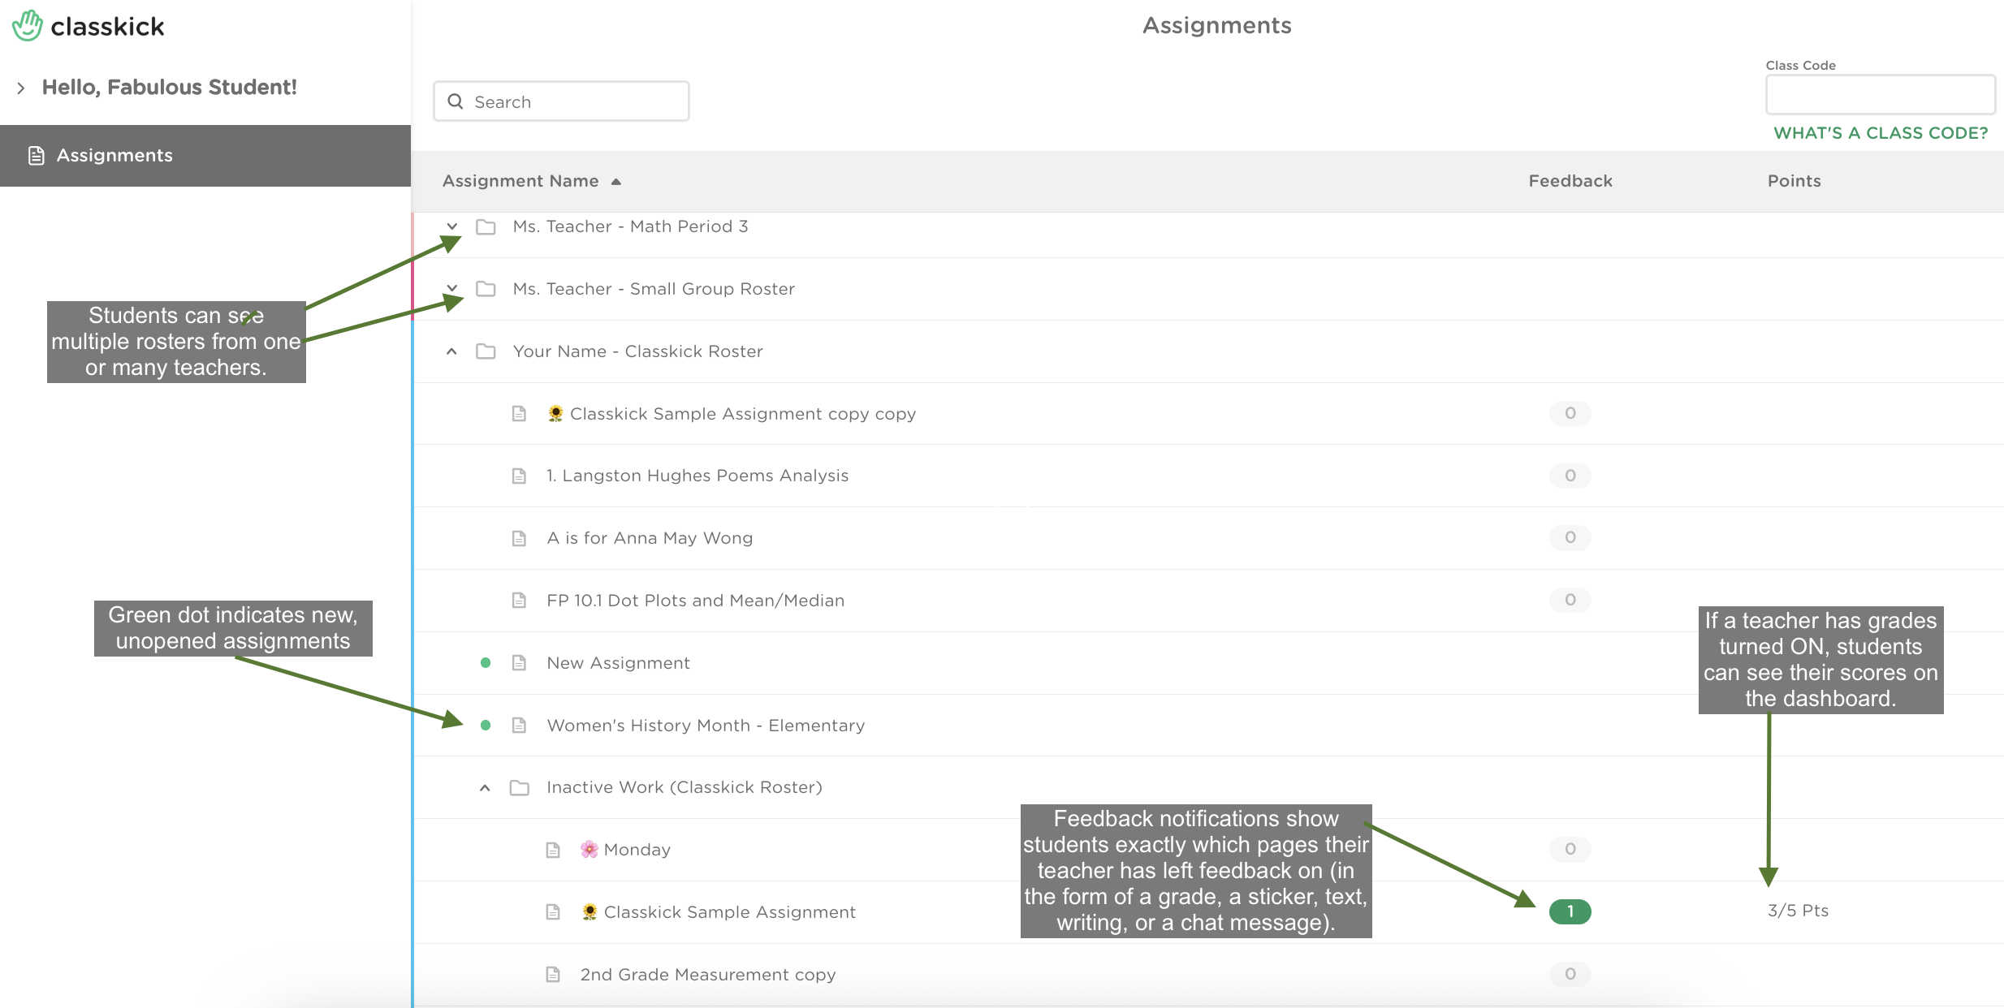
Task: Click the feedback badge for Monday
Action: click(1570, 849)
